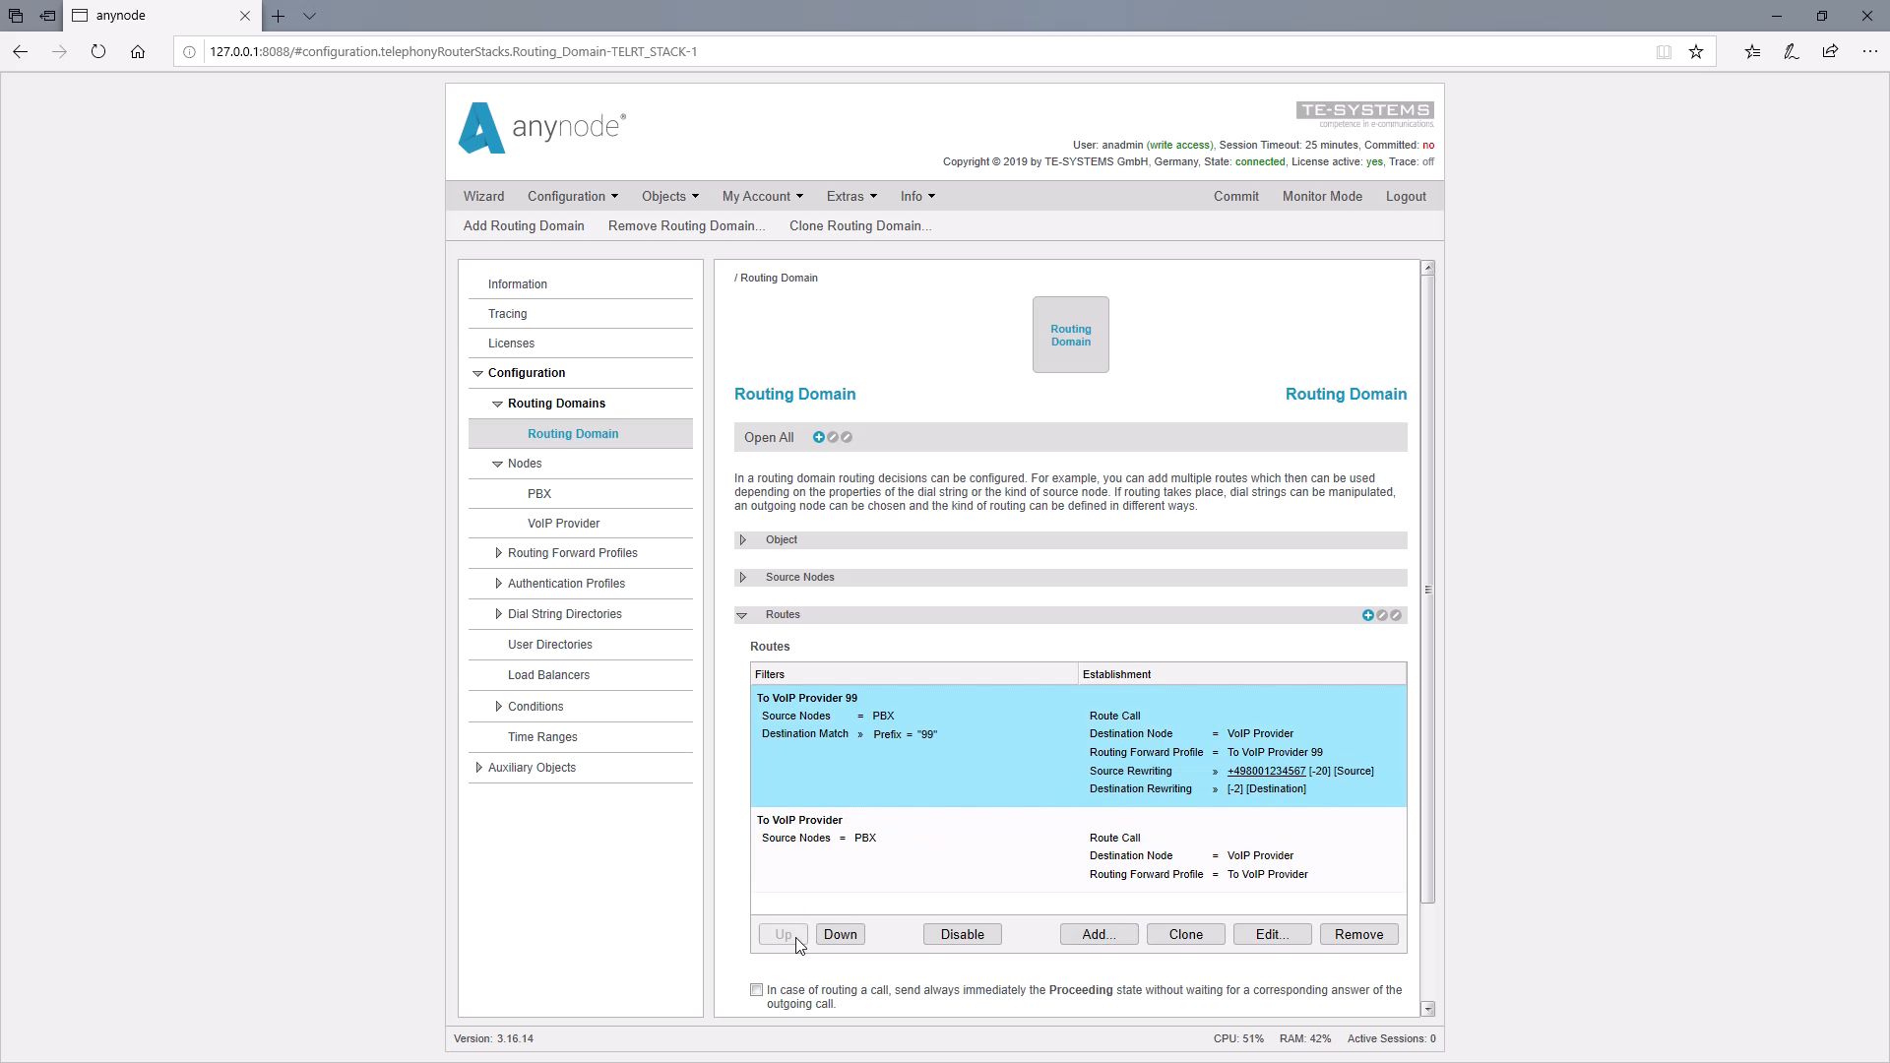Click content pane scroll down arrow
1890x1063 pixels.
coord(1427,1009)
